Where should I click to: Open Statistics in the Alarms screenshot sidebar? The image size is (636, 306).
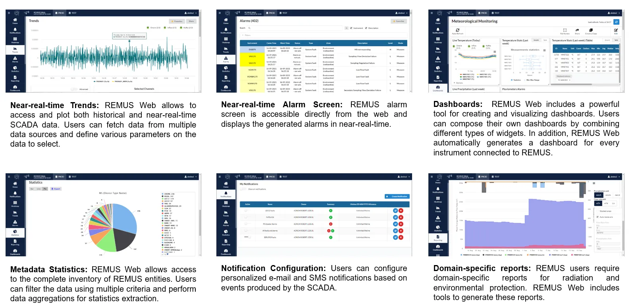point(226,69)
